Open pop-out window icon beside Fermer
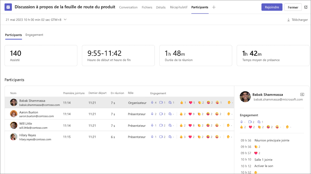 (306, 7)
